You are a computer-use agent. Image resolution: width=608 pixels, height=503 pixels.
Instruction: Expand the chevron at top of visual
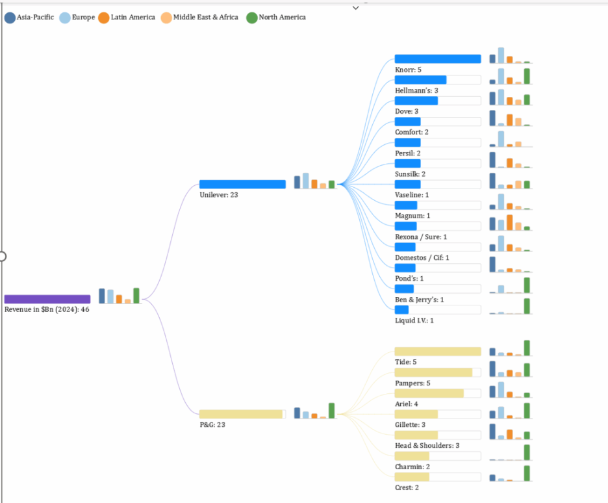(355, 8)
